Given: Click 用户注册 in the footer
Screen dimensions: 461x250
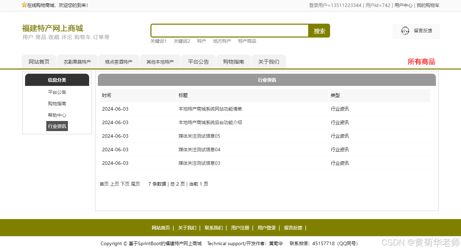Looking at the screenshot, I should click(240, 228).
